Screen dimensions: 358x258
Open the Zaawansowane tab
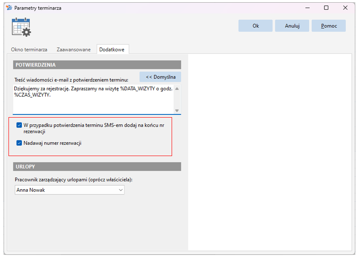pyautogui.click(x=73, y=50)
